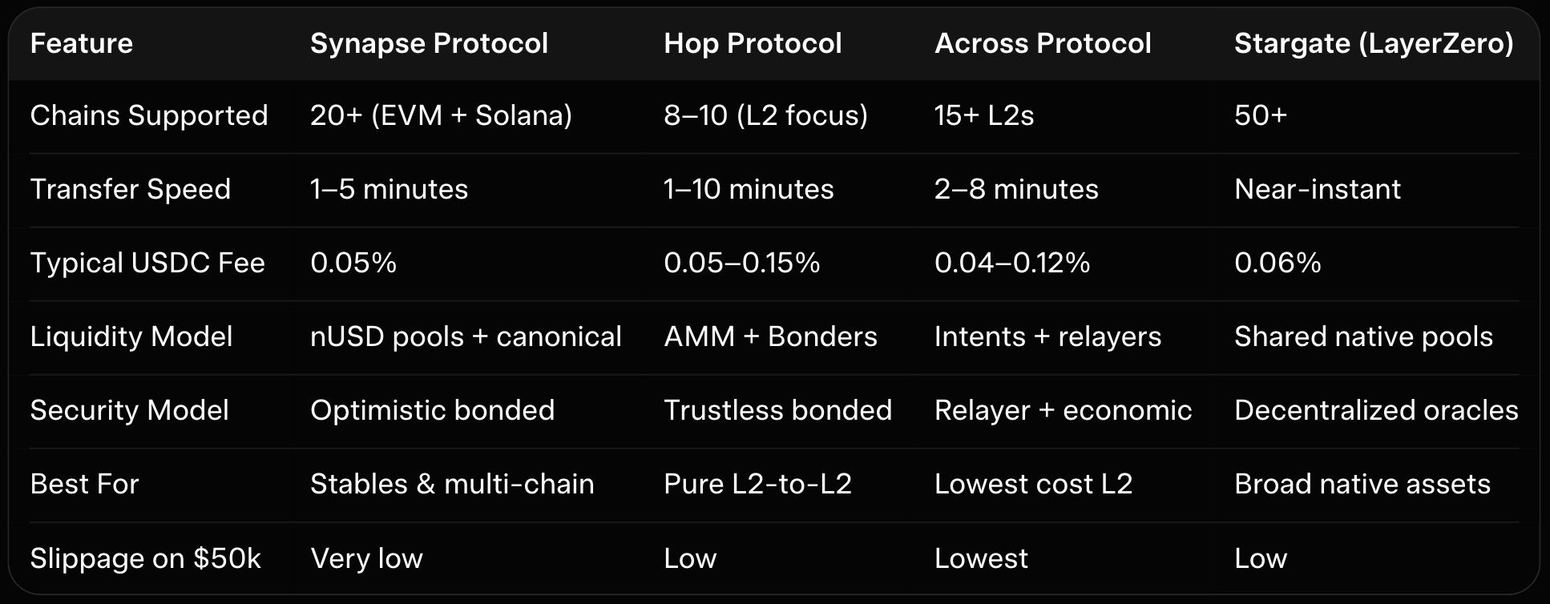Click the Feature column header

(82, 43)
